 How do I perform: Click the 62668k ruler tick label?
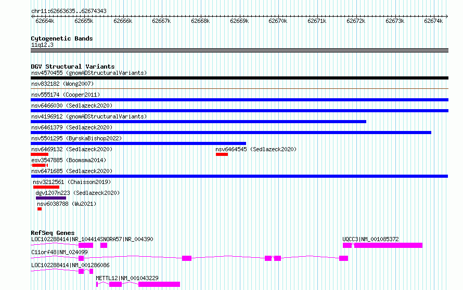coord(200,21)
